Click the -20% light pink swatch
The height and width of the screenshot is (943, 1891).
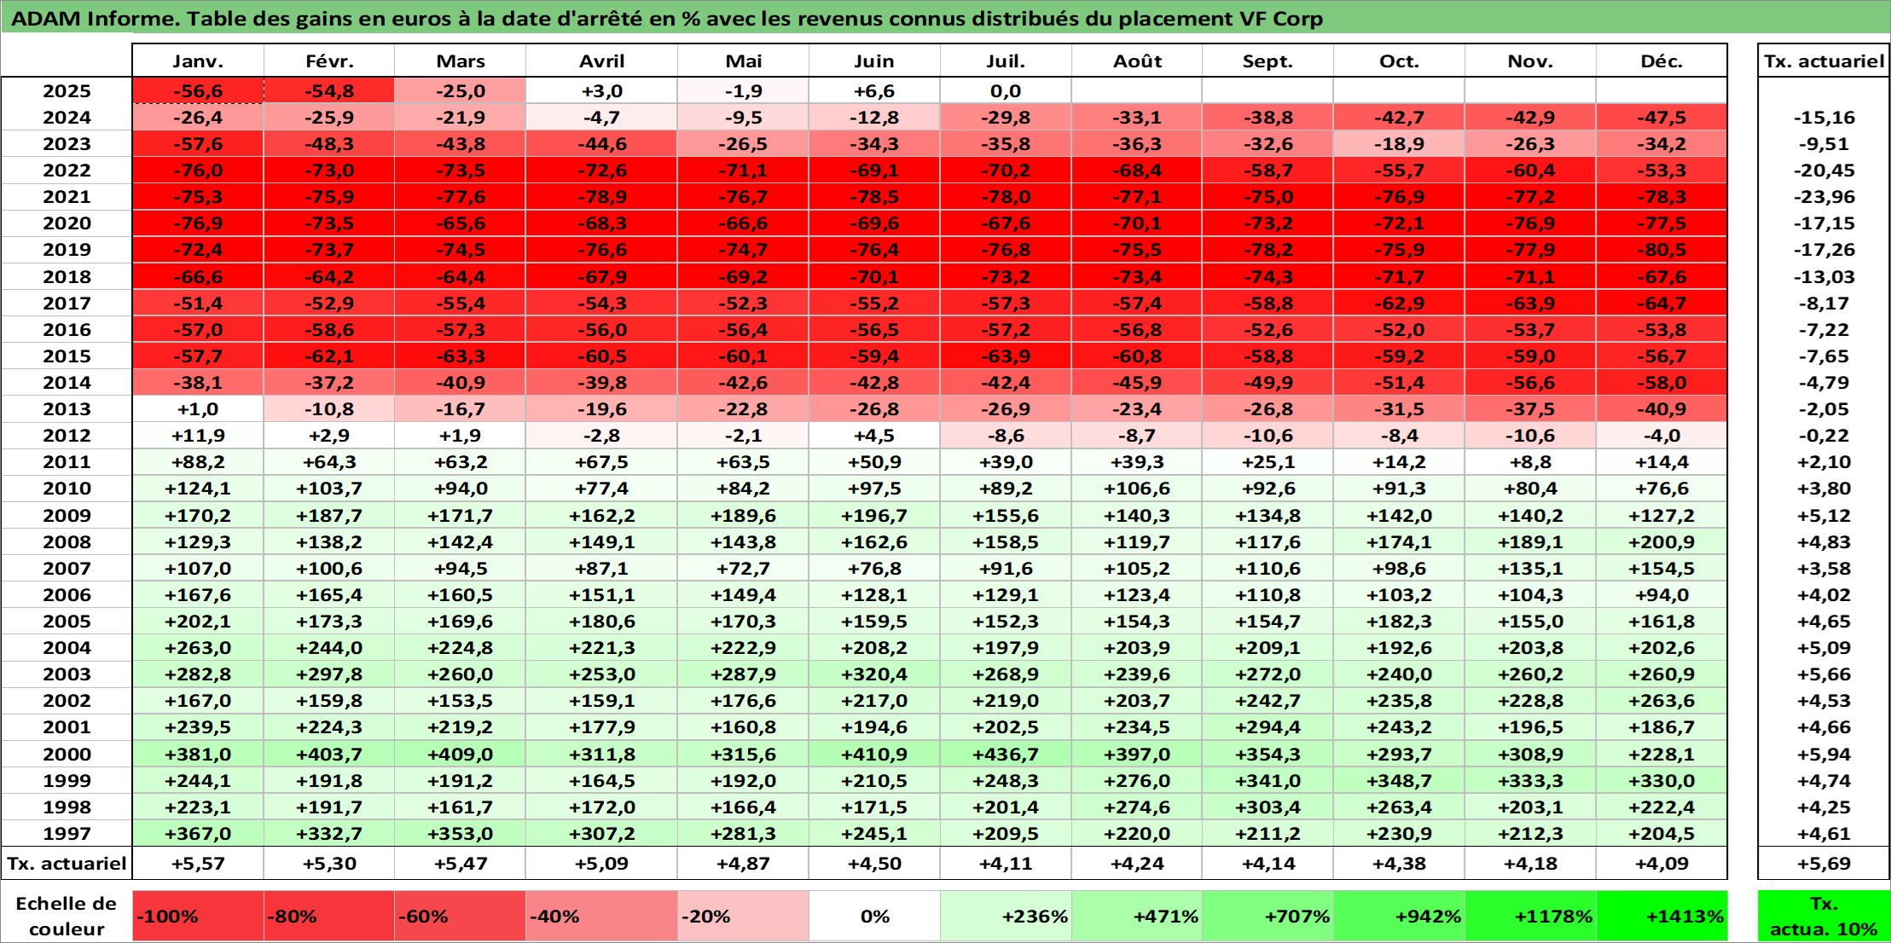tap(743, 916)
